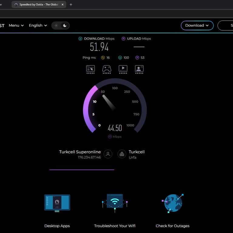Click the download arrow icon beside DOWNLOAD Mbps
233x233 pixels.
coord(80,39)
